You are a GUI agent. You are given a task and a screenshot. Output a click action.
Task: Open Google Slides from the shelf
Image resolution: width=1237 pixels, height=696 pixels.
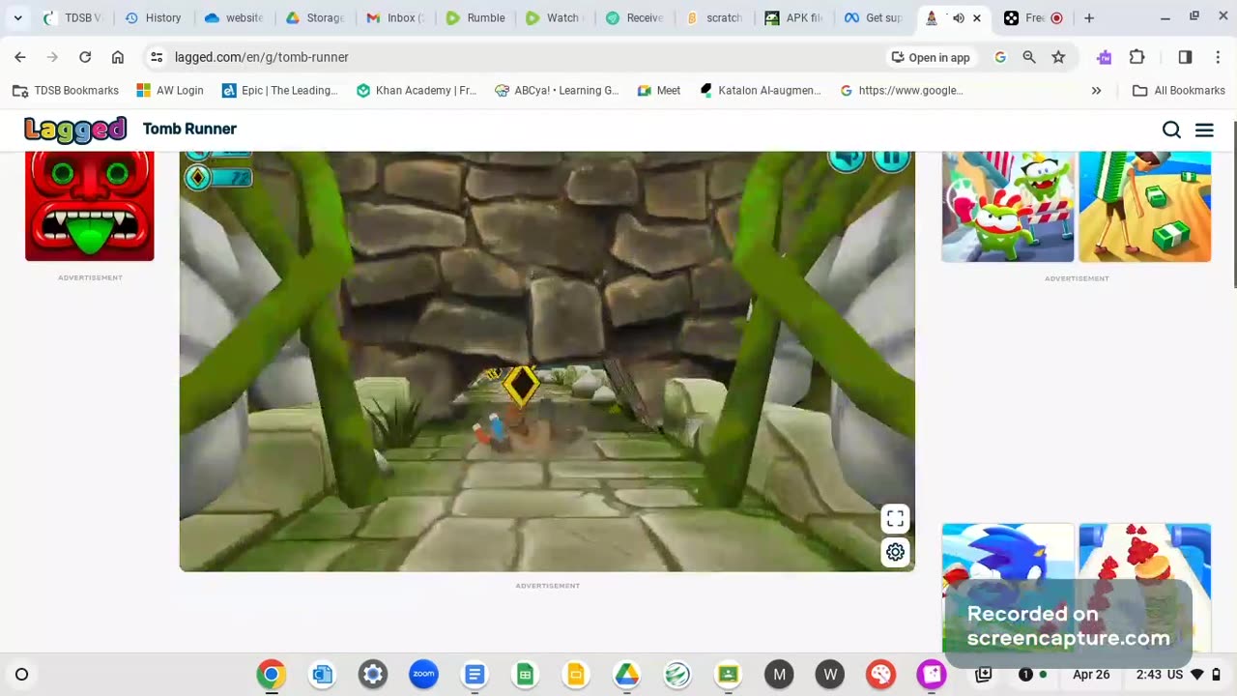pos(576,675)
